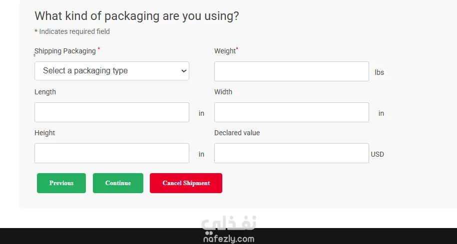Screen dimensions: 457x244
Task: Click the USD unit beside Declared value
Action: click(377, 154)
